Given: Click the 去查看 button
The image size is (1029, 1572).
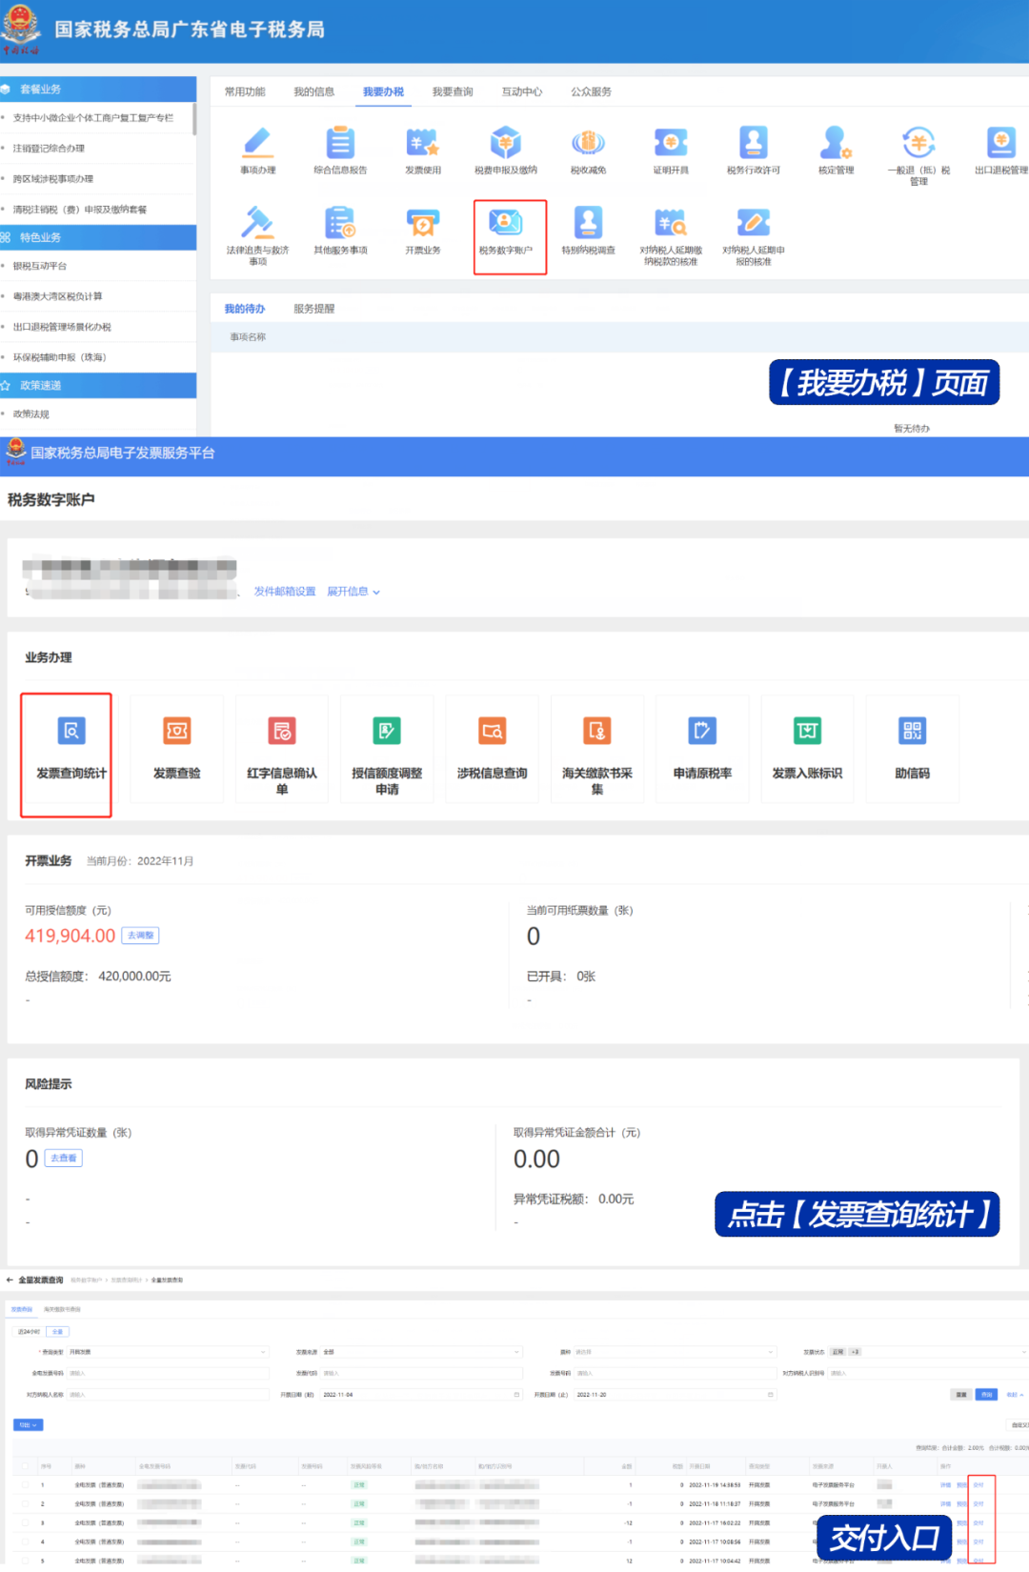Looking at the screenshot, I should pyautogui.click(x=63, y=1159).
